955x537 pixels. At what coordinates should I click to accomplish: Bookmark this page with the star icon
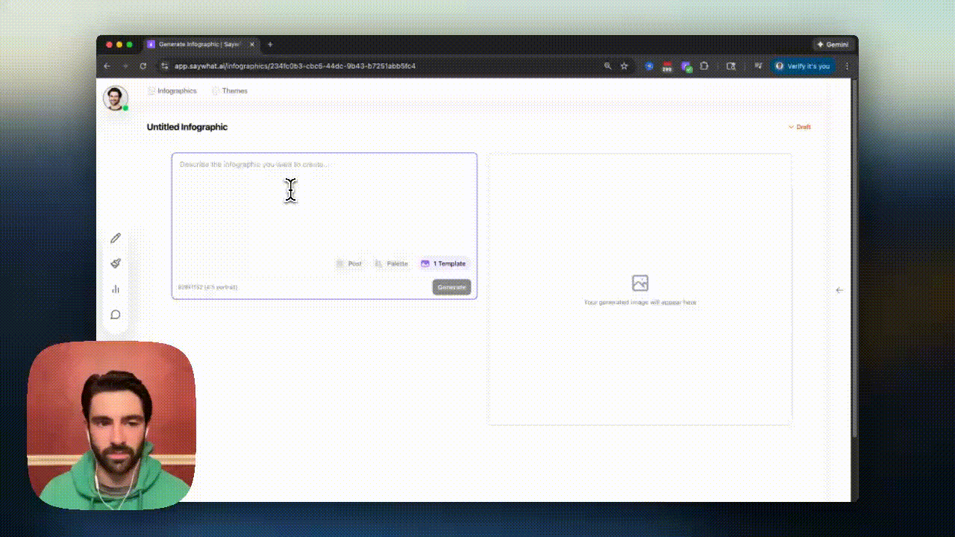(624, 66)
